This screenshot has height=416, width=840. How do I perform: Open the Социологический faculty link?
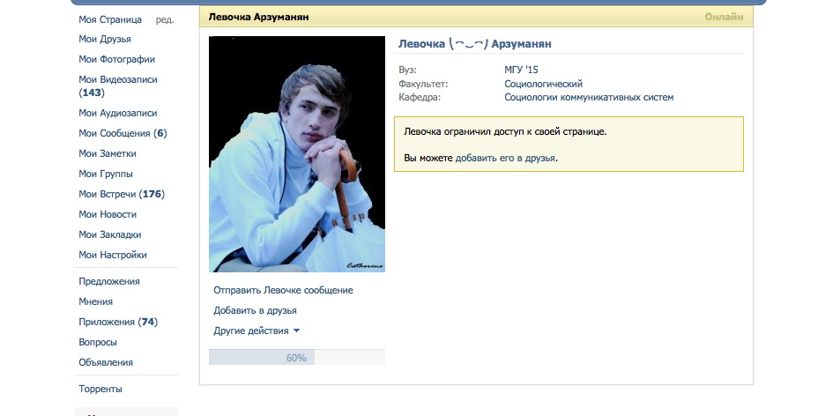543,84
